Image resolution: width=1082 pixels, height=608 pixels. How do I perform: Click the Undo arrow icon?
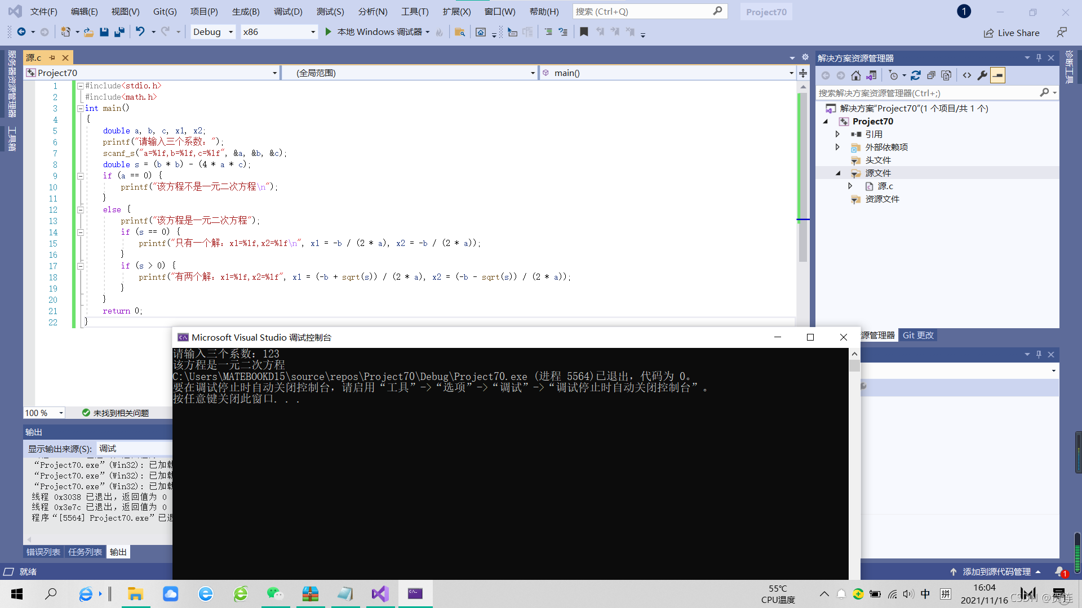click(x=140, y=32)
